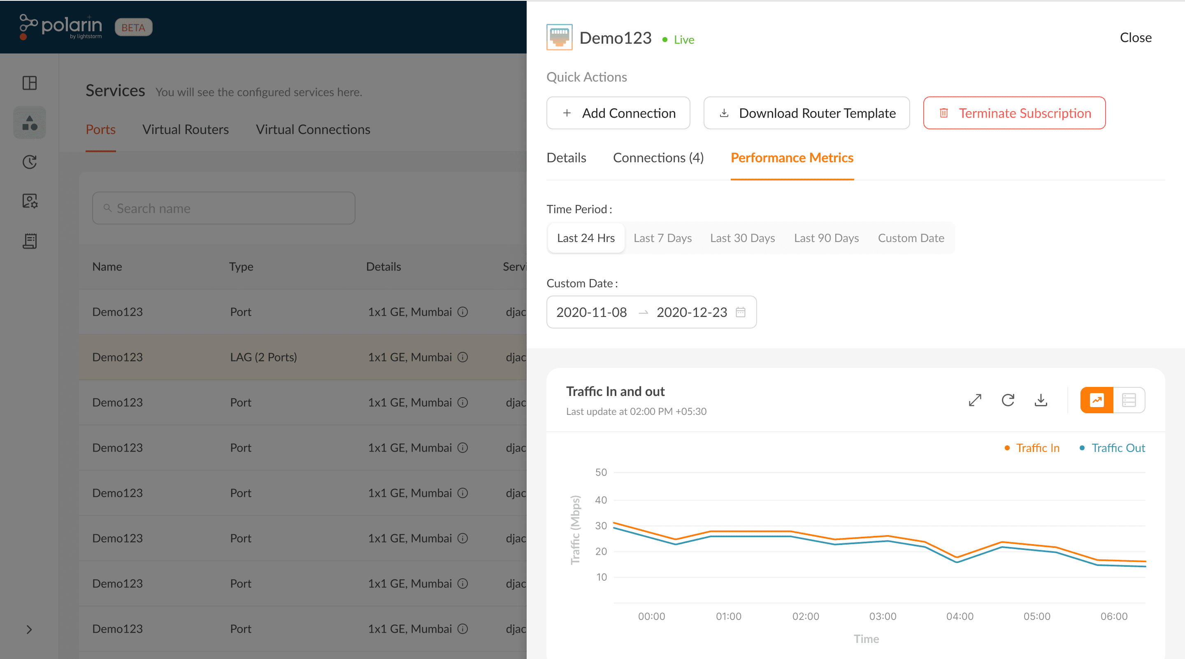The image size is (1185, 659).
Task: Click the Terminate Subscription button
Action: click(1014, 113)
